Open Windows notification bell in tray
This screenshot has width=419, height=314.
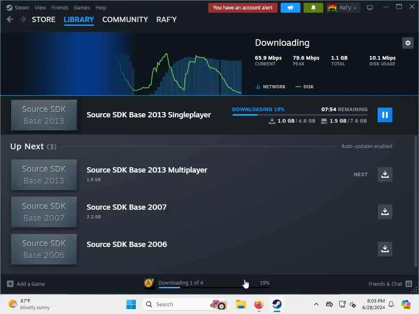click(391, 304)
